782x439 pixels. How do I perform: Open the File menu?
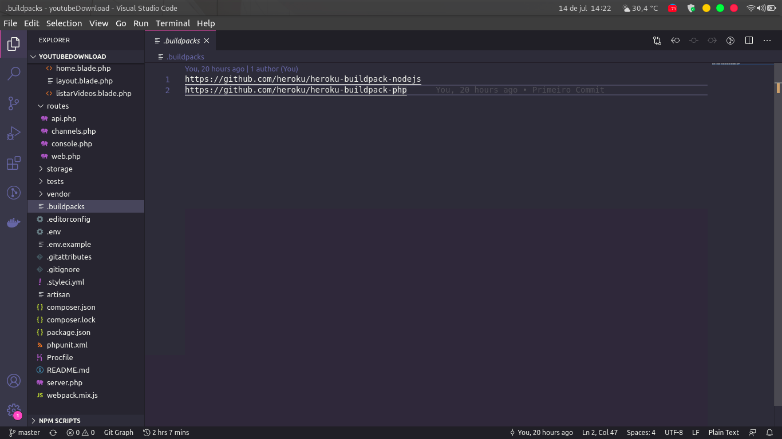click(10, 23)
